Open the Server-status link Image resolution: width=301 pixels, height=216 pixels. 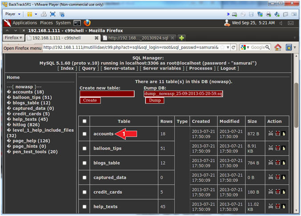(x=119, y=68)
